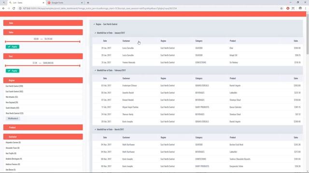Collapse the Region - East North Central group
The width and height of the screenshot is (309, 173).
point(94,24)
